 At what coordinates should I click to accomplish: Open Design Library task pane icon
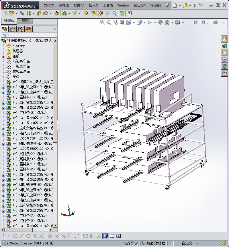point(225,46)
